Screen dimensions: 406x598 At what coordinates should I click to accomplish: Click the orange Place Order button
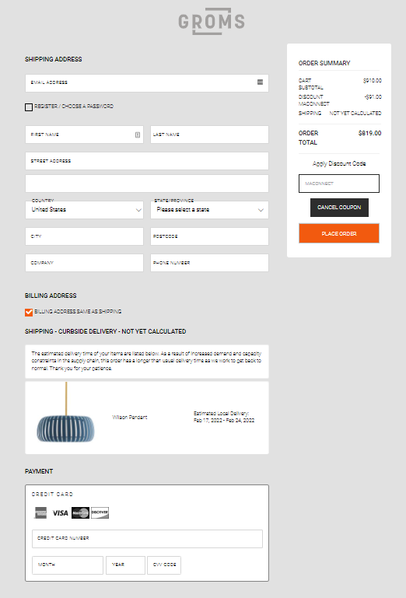pyautogui.click(x=339, y=233)
